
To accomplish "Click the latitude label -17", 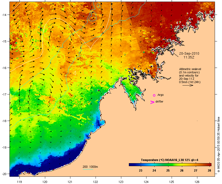I will point(4,94).
